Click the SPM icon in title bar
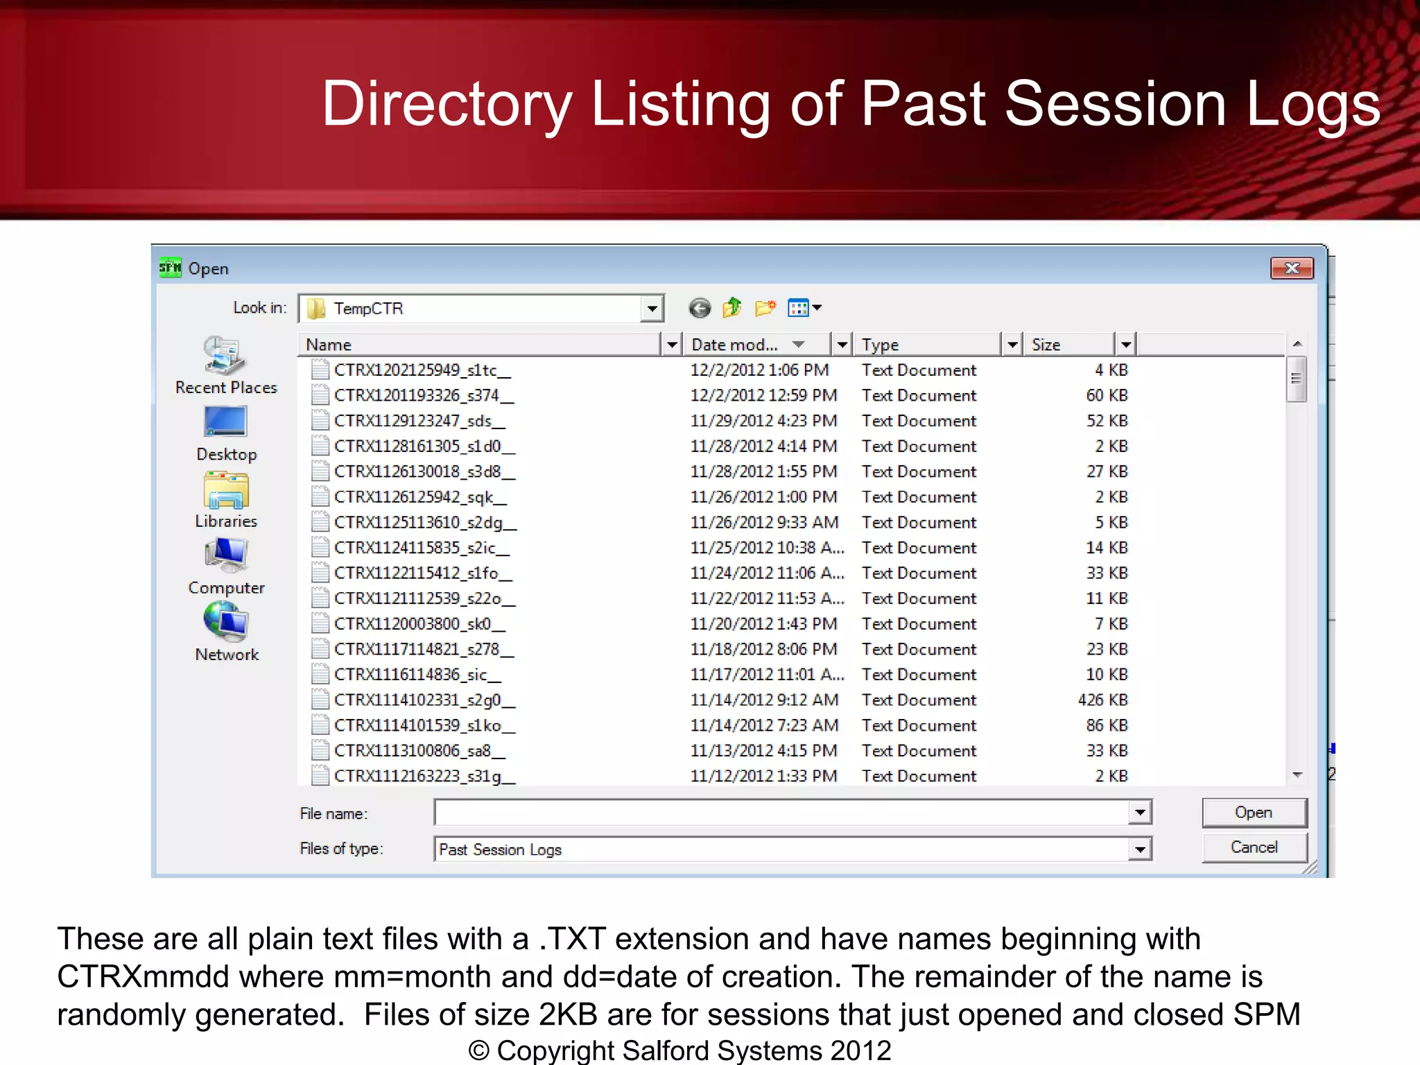The image size is (1420, 1065). (170, 268)
